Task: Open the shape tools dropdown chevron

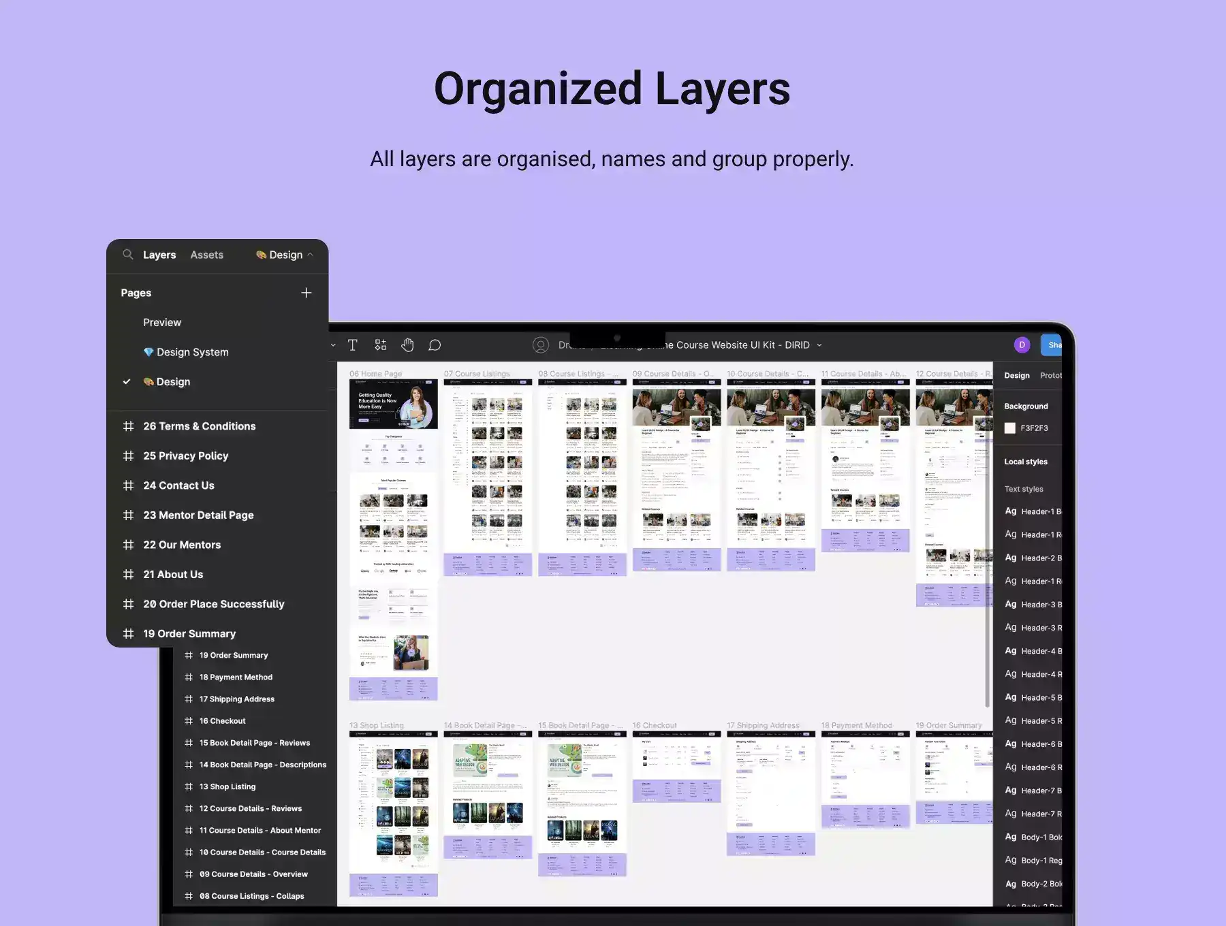Action: (333, 345)
